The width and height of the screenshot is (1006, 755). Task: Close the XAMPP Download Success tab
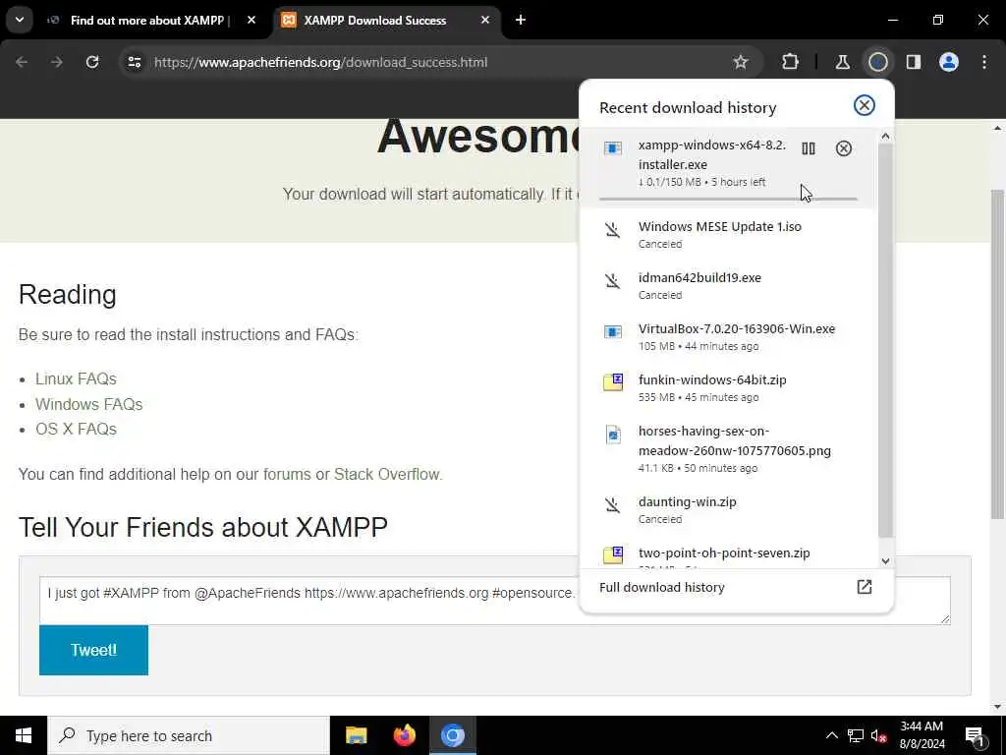485,20
